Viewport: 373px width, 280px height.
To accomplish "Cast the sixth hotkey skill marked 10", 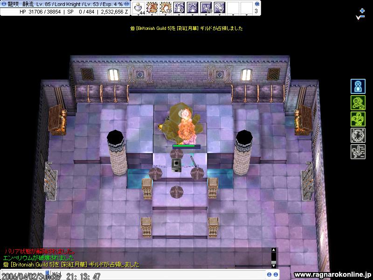I will click(206, 7).
